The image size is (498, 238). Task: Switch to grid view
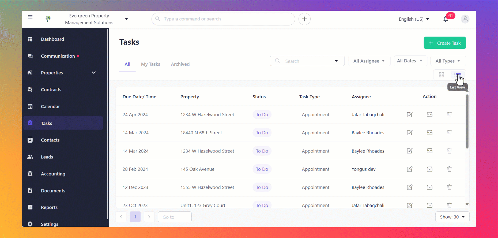pyautogui.click(x=442, y=75)
